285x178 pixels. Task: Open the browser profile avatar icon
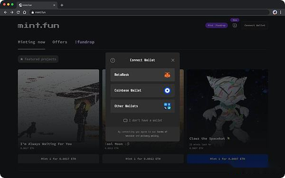coord(275,12)
